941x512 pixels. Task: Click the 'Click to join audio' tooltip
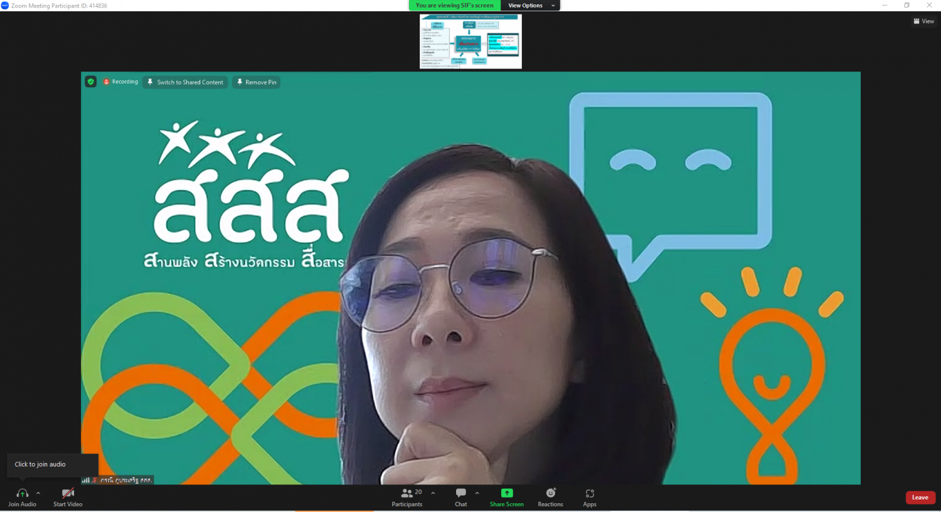pyautogui.click(x=53, y=465)
